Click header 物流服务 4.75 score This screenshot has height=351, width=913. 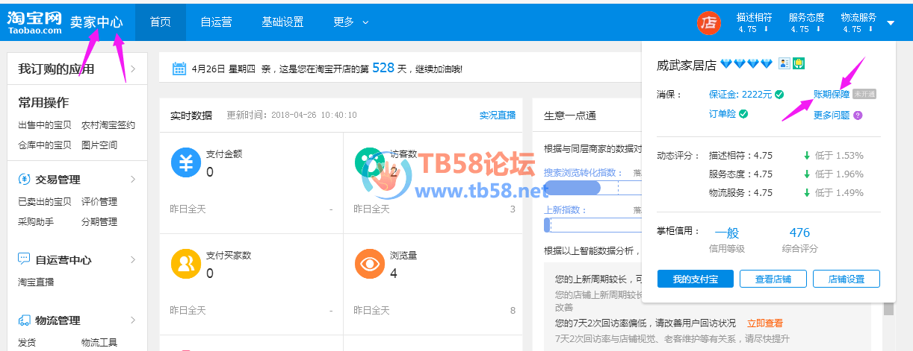[x=858, y=22]
